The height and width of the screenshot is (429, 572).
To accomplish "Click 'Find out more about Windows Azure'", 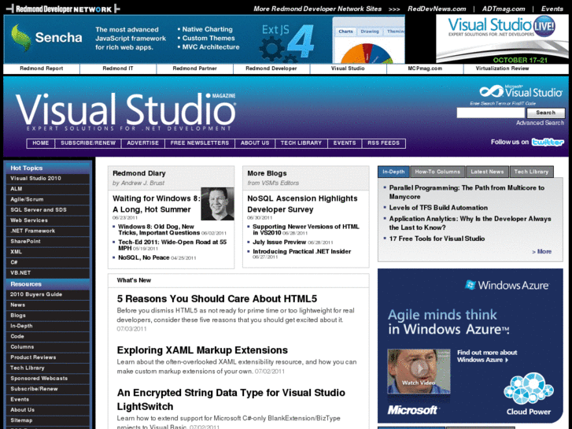I will (x=487, y=357).
